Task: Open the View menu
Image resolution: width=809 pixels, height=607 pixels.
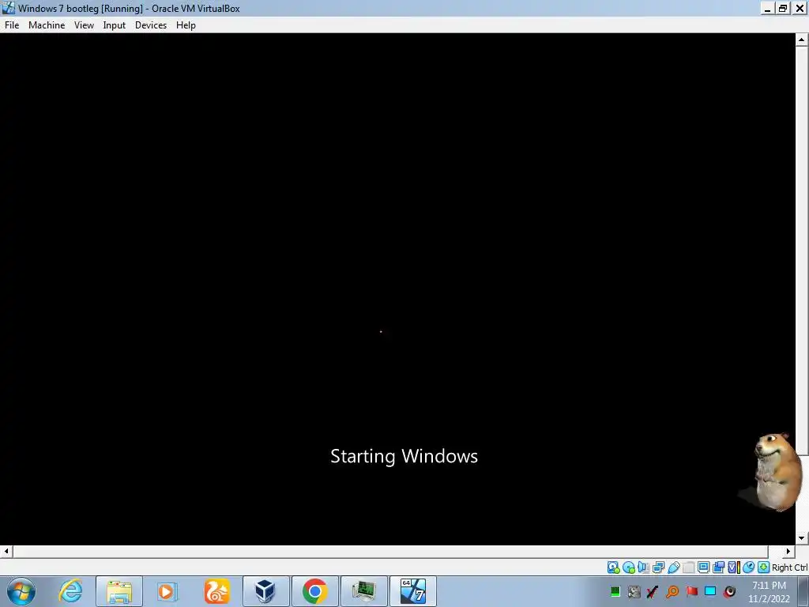Action: [x=84, y=25]
